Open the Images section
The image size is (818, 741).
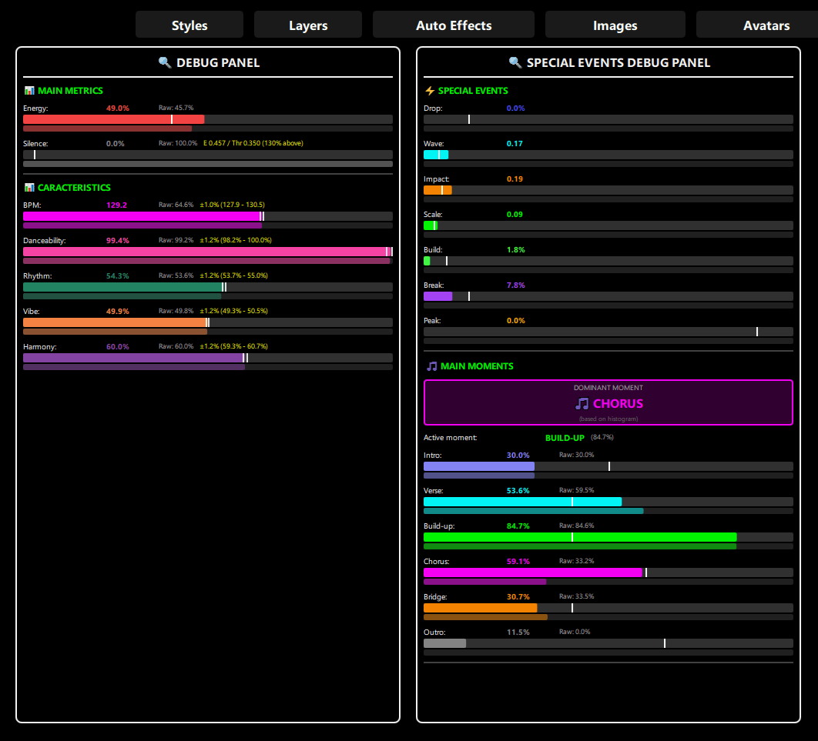coord(615,24)
